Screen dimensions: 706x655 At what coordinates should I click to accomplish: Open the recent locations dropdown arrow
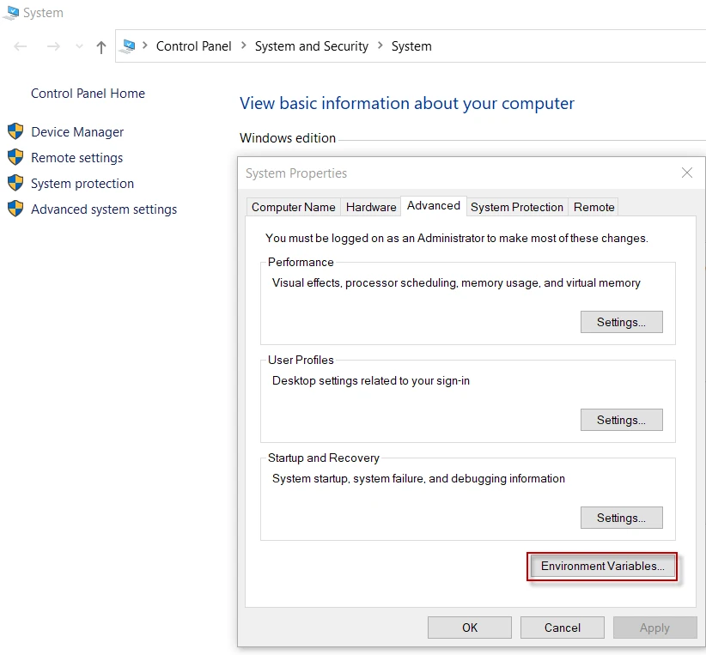coord(80,47)
